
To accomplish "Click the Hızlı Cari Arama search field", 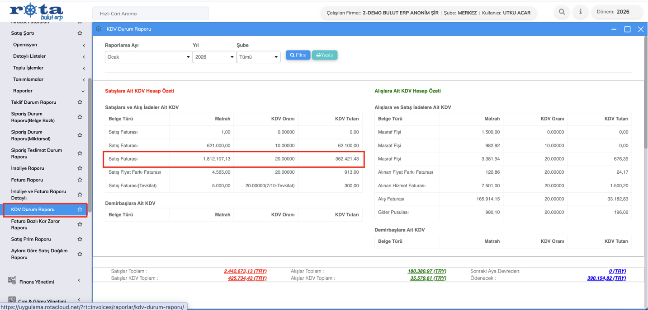I will coord(151,14).
